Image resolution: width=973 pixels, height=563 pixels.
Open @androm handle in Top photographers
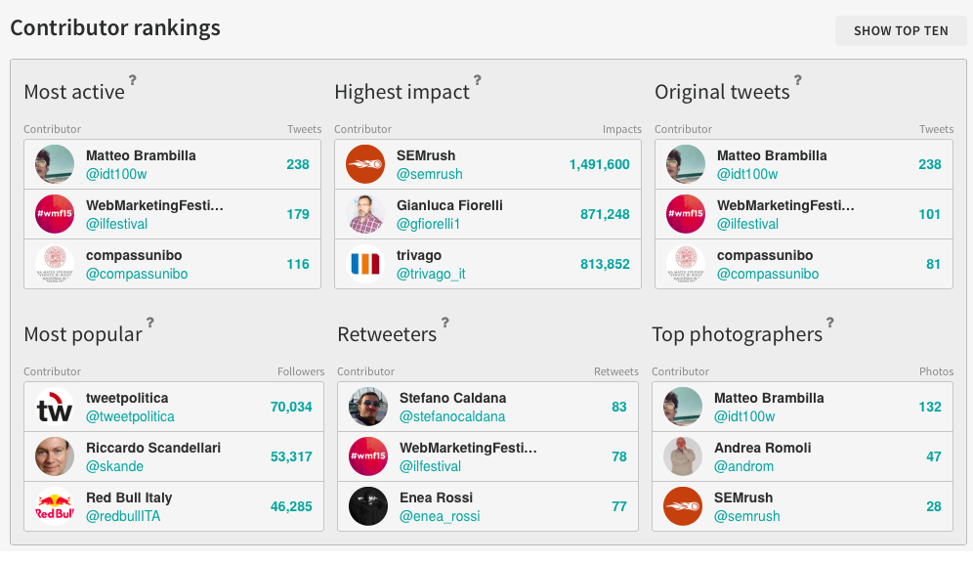(743, 466)
